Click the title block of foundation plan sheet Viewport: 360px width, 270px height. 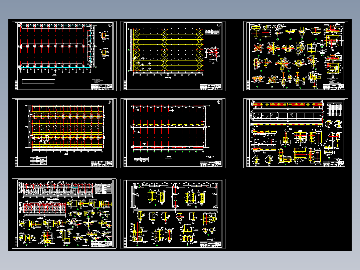(x=102, y=87)
